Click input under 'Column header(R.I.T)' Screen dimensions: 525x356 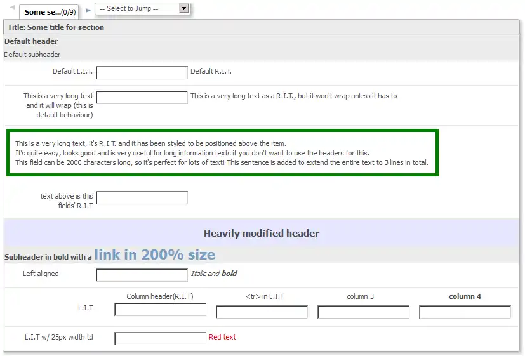click(x=160, y=310)
